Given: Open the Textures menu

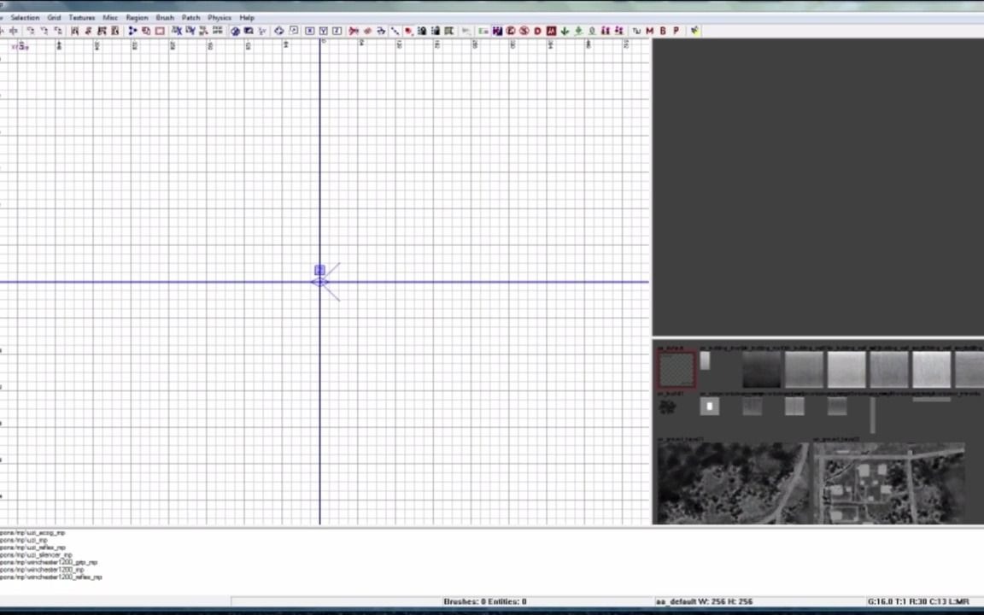Looking at the screenshot, I should click(x=81, y=17).
